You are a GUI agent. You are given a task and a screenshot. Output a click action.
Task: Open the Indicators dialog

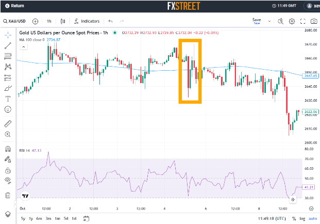[x=87, y=21]
